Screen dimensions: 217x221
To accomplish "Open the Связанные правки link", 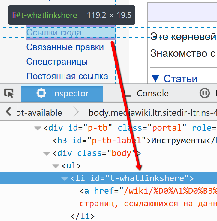I will pos(65,47).
